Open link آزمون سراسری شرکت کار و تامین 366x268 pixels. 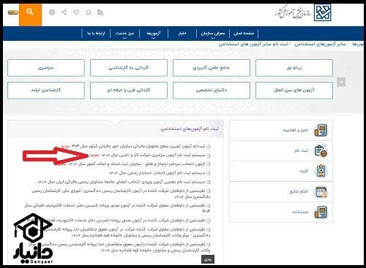153,155
